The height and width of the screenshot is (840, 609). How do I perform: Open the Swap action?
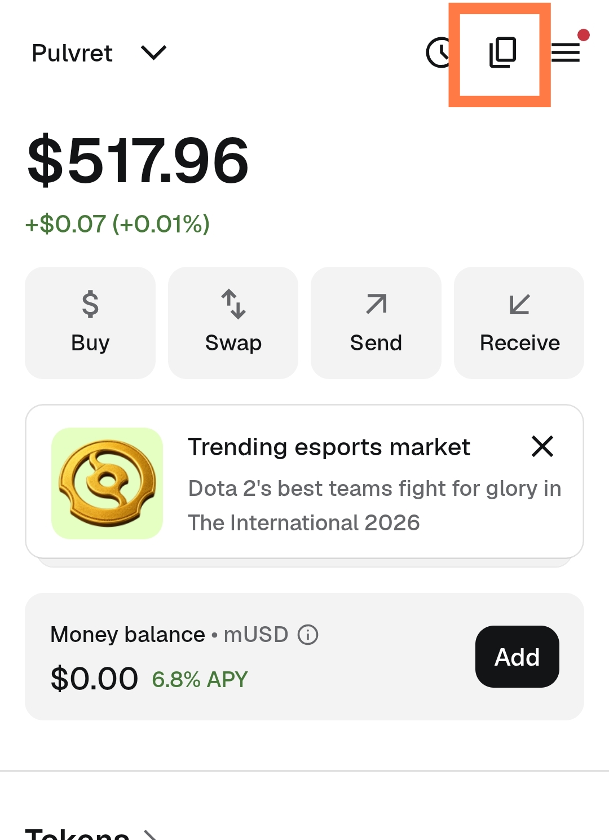point(233,323)
